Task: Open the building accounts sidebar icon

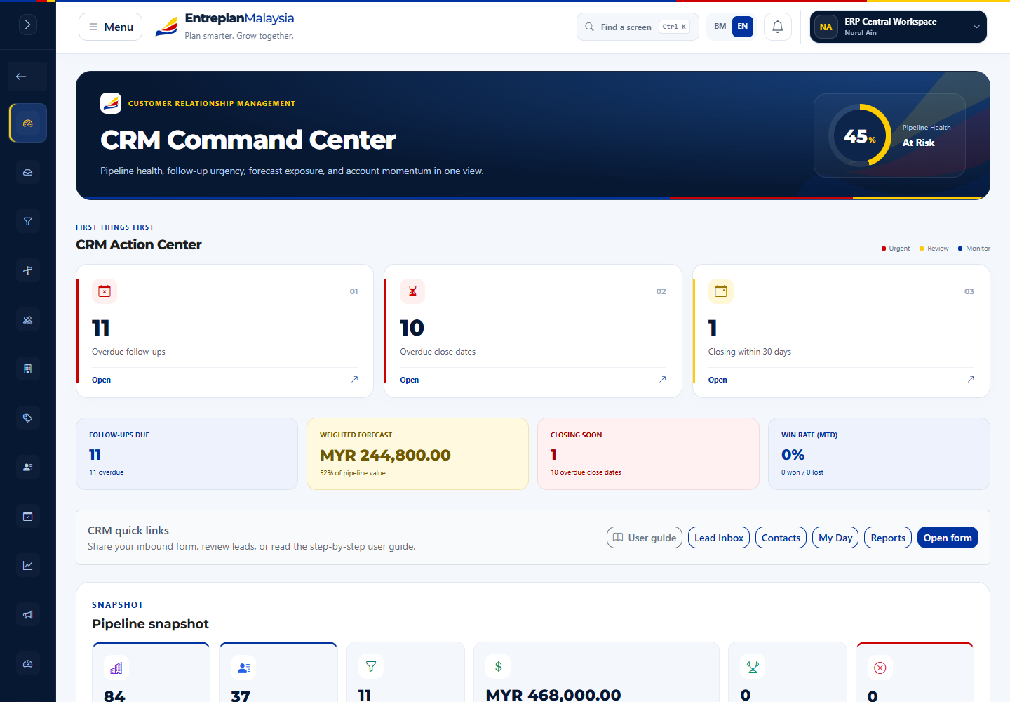Action: 28,369
